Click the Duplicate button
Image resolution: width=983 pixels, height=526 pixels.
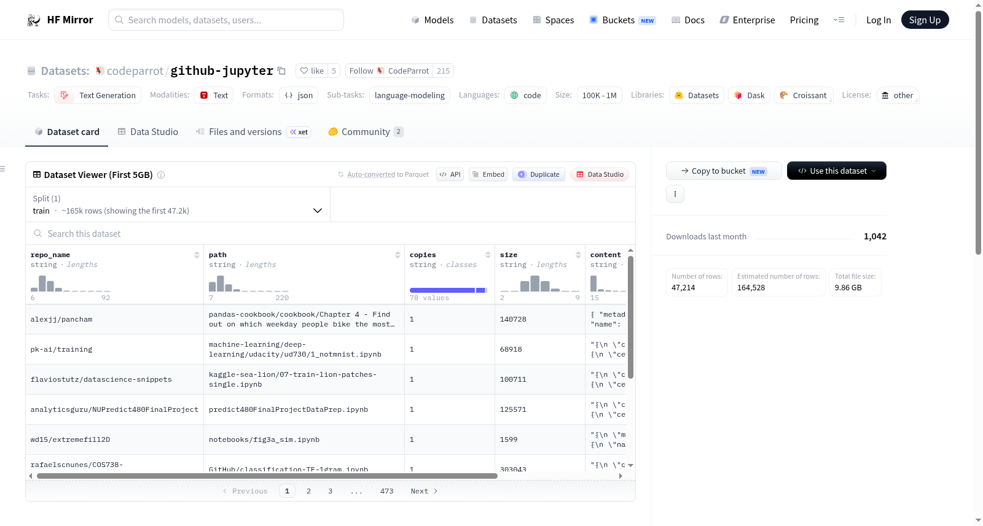click(x=539, y=174)
